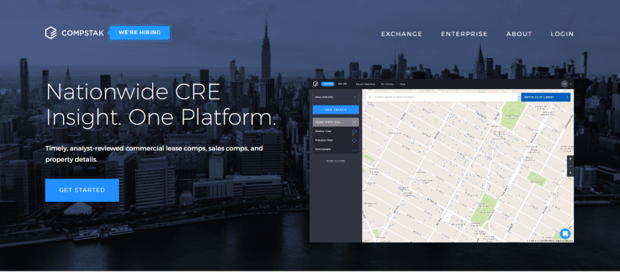620x272 pixels.
Task: Open the We're Hiring badge
Action: [140, 33]
